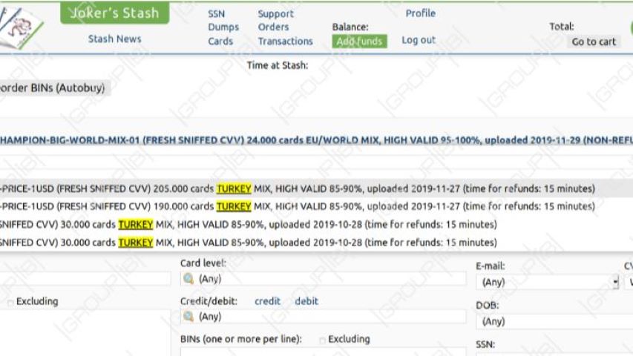The width and height of the screenshot is (633, 356).
Task: Click the Go to cart button
Action: tap(594, 42)
